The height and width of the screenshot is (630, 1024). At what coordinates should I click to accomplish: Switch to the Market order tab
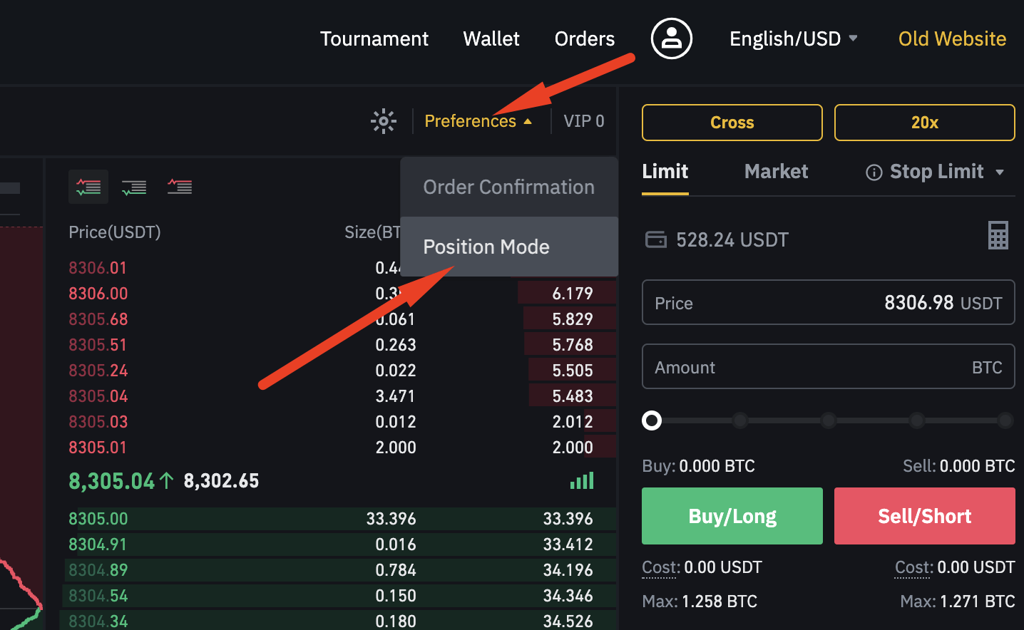pos(776,171)
